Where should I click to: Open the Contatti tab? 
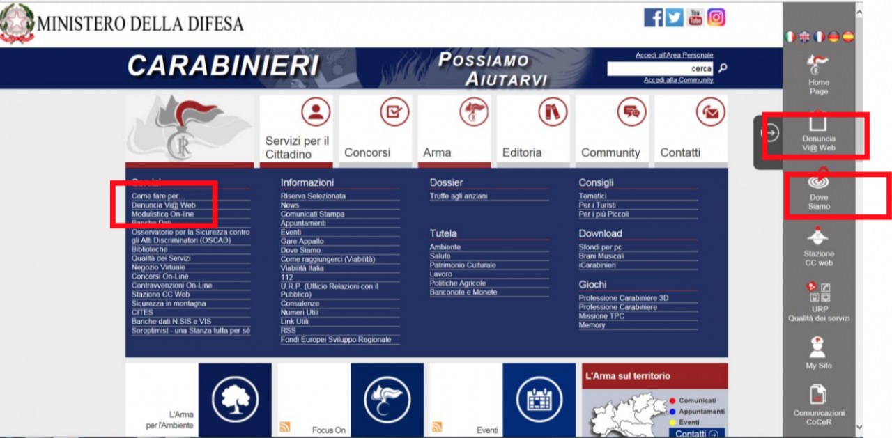coord(691,130)
